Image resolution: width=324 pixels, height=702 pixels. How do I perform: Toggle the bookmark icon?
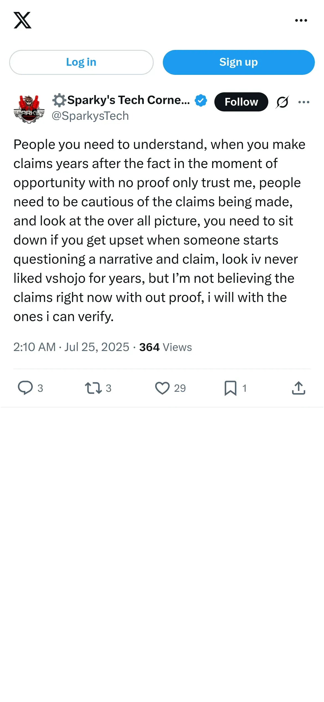[230, 388]
